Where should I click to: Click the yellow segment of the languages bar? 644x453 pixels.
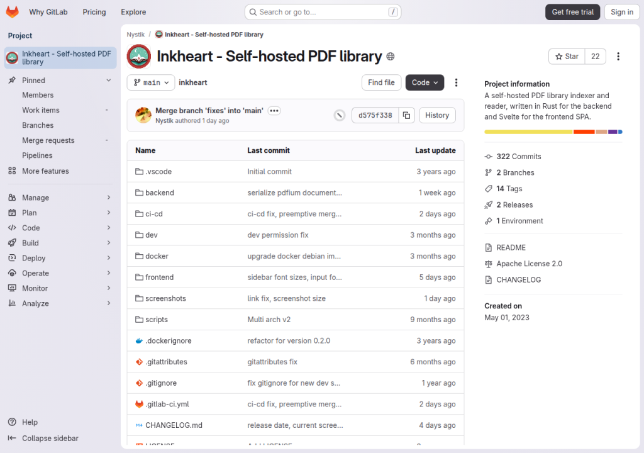tap(528, 132)
